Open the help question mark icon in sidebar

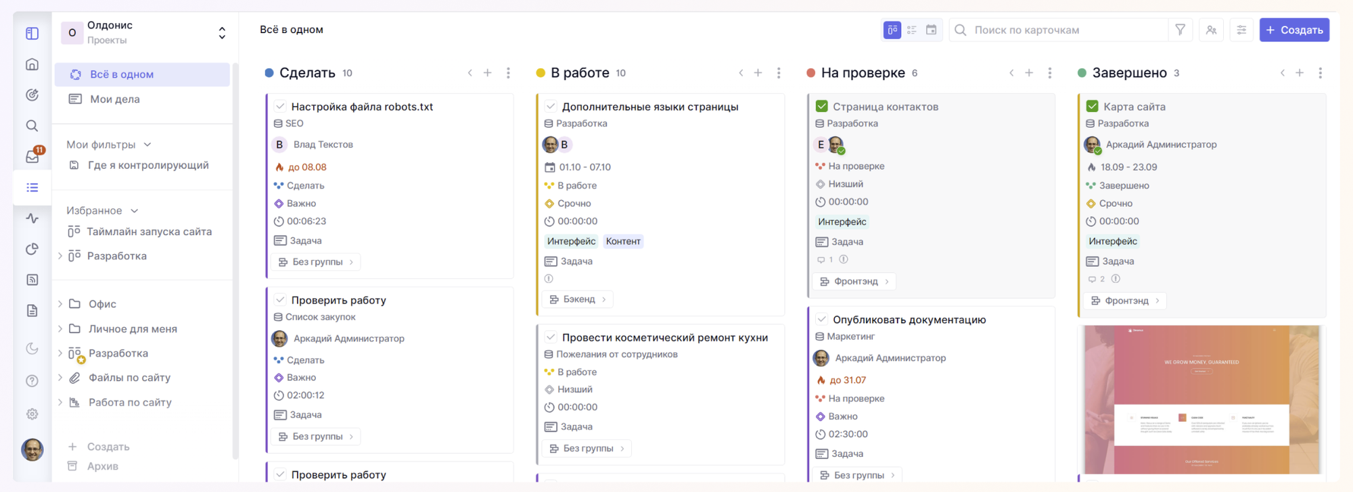(x=32, y=381)
